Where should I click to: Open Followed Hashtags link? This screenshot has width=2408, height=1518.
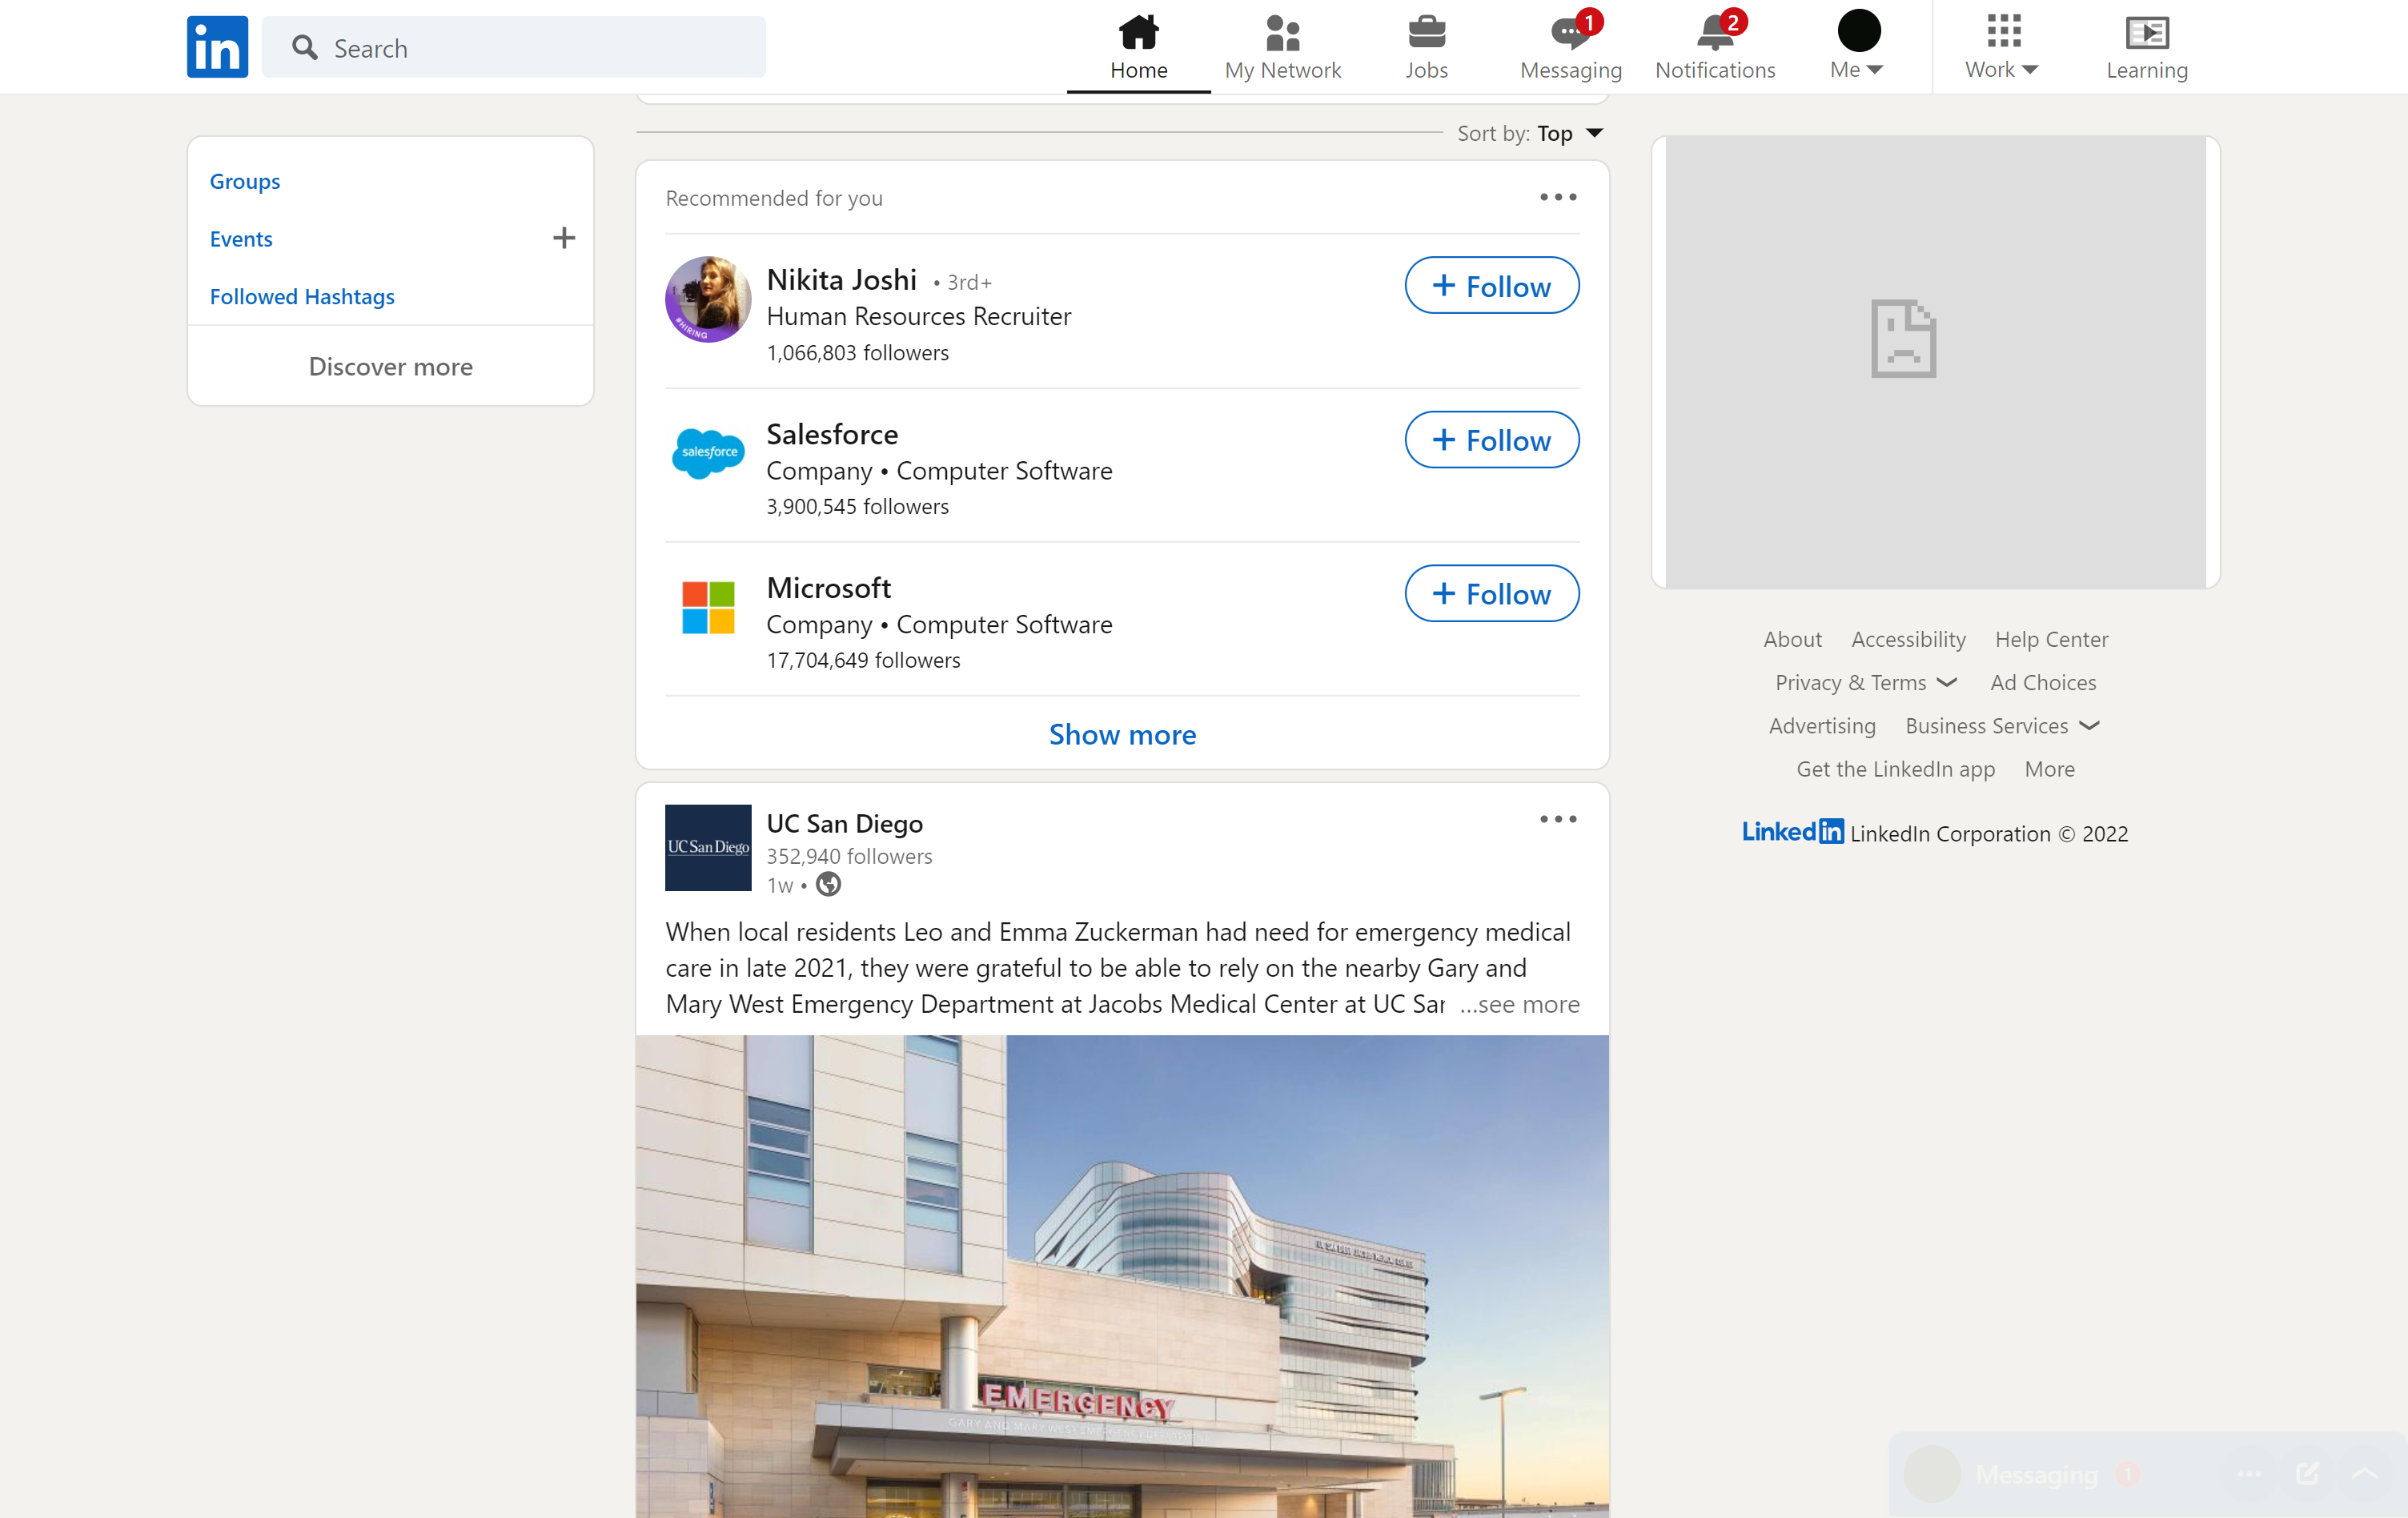click(302, 296)
